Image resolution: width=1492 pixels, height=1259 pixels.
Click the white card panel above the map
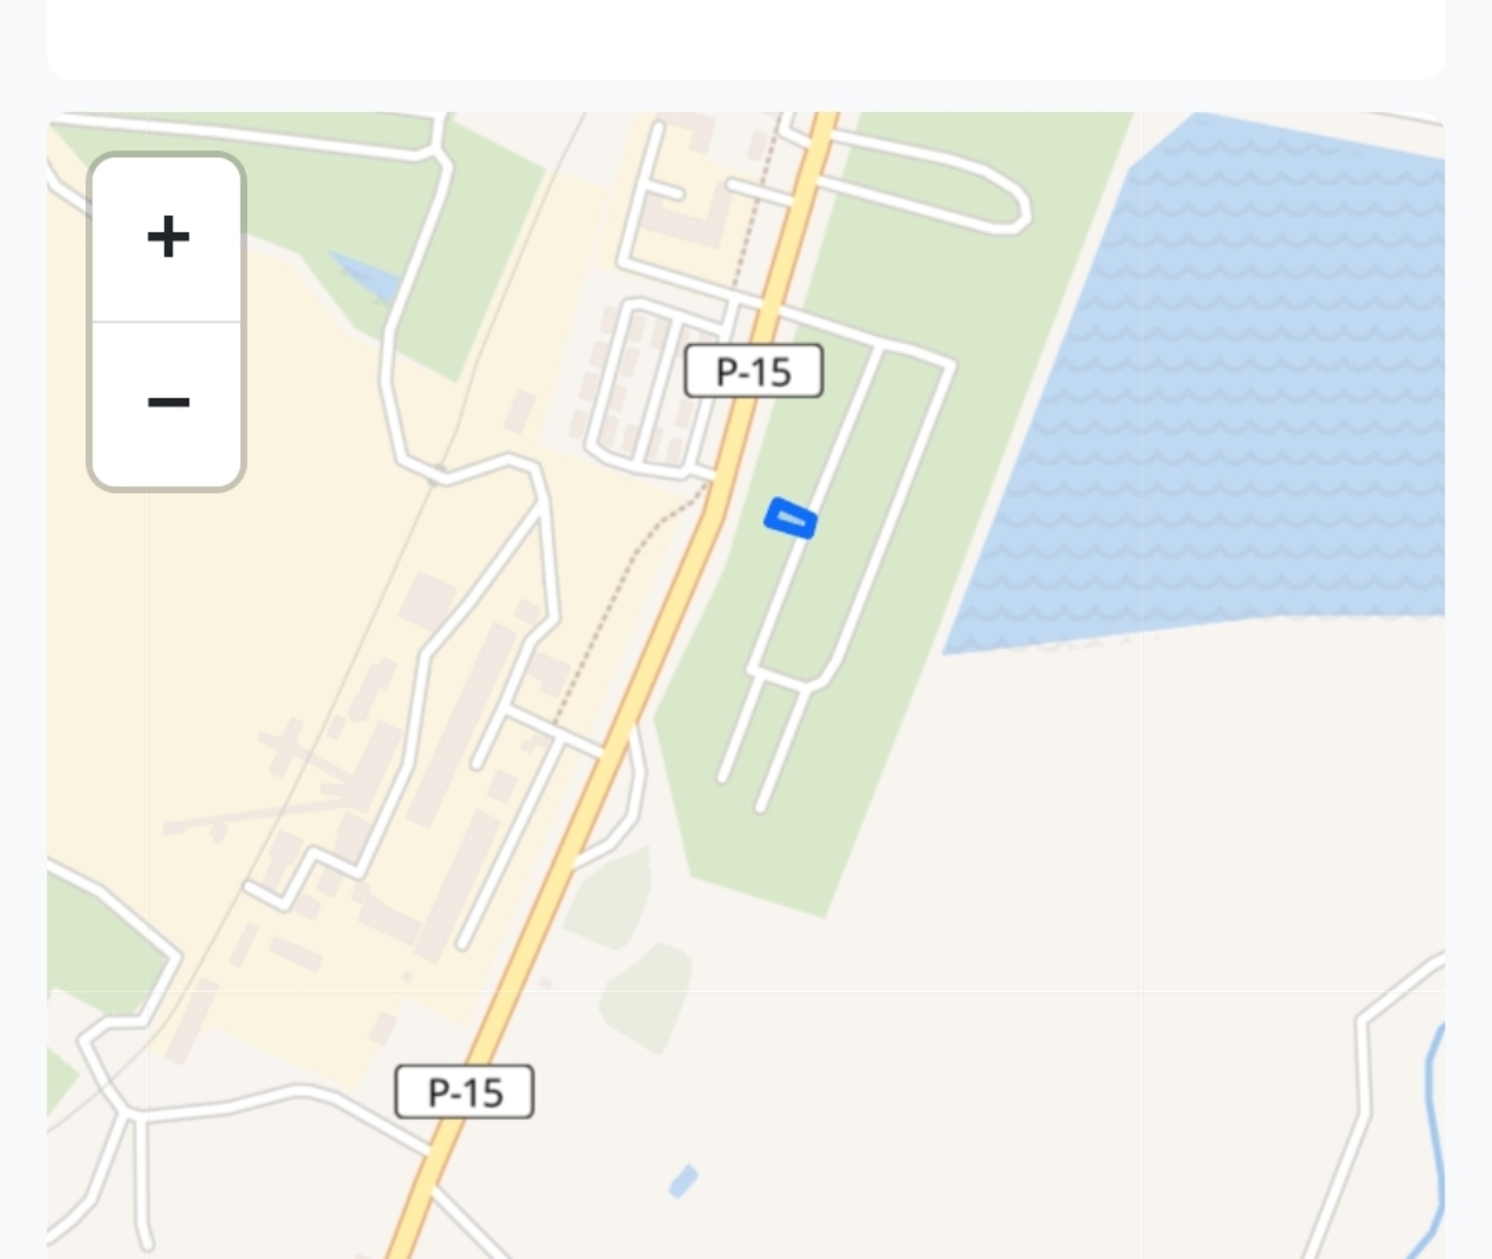[746, 39]
